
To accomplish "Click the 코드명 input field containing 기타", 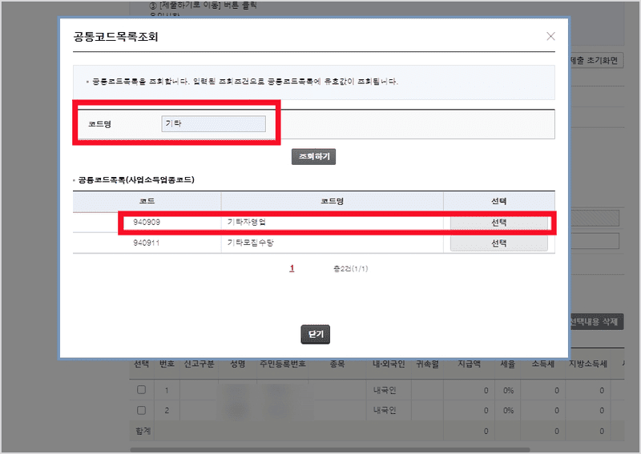I will (x=213, y=124).
